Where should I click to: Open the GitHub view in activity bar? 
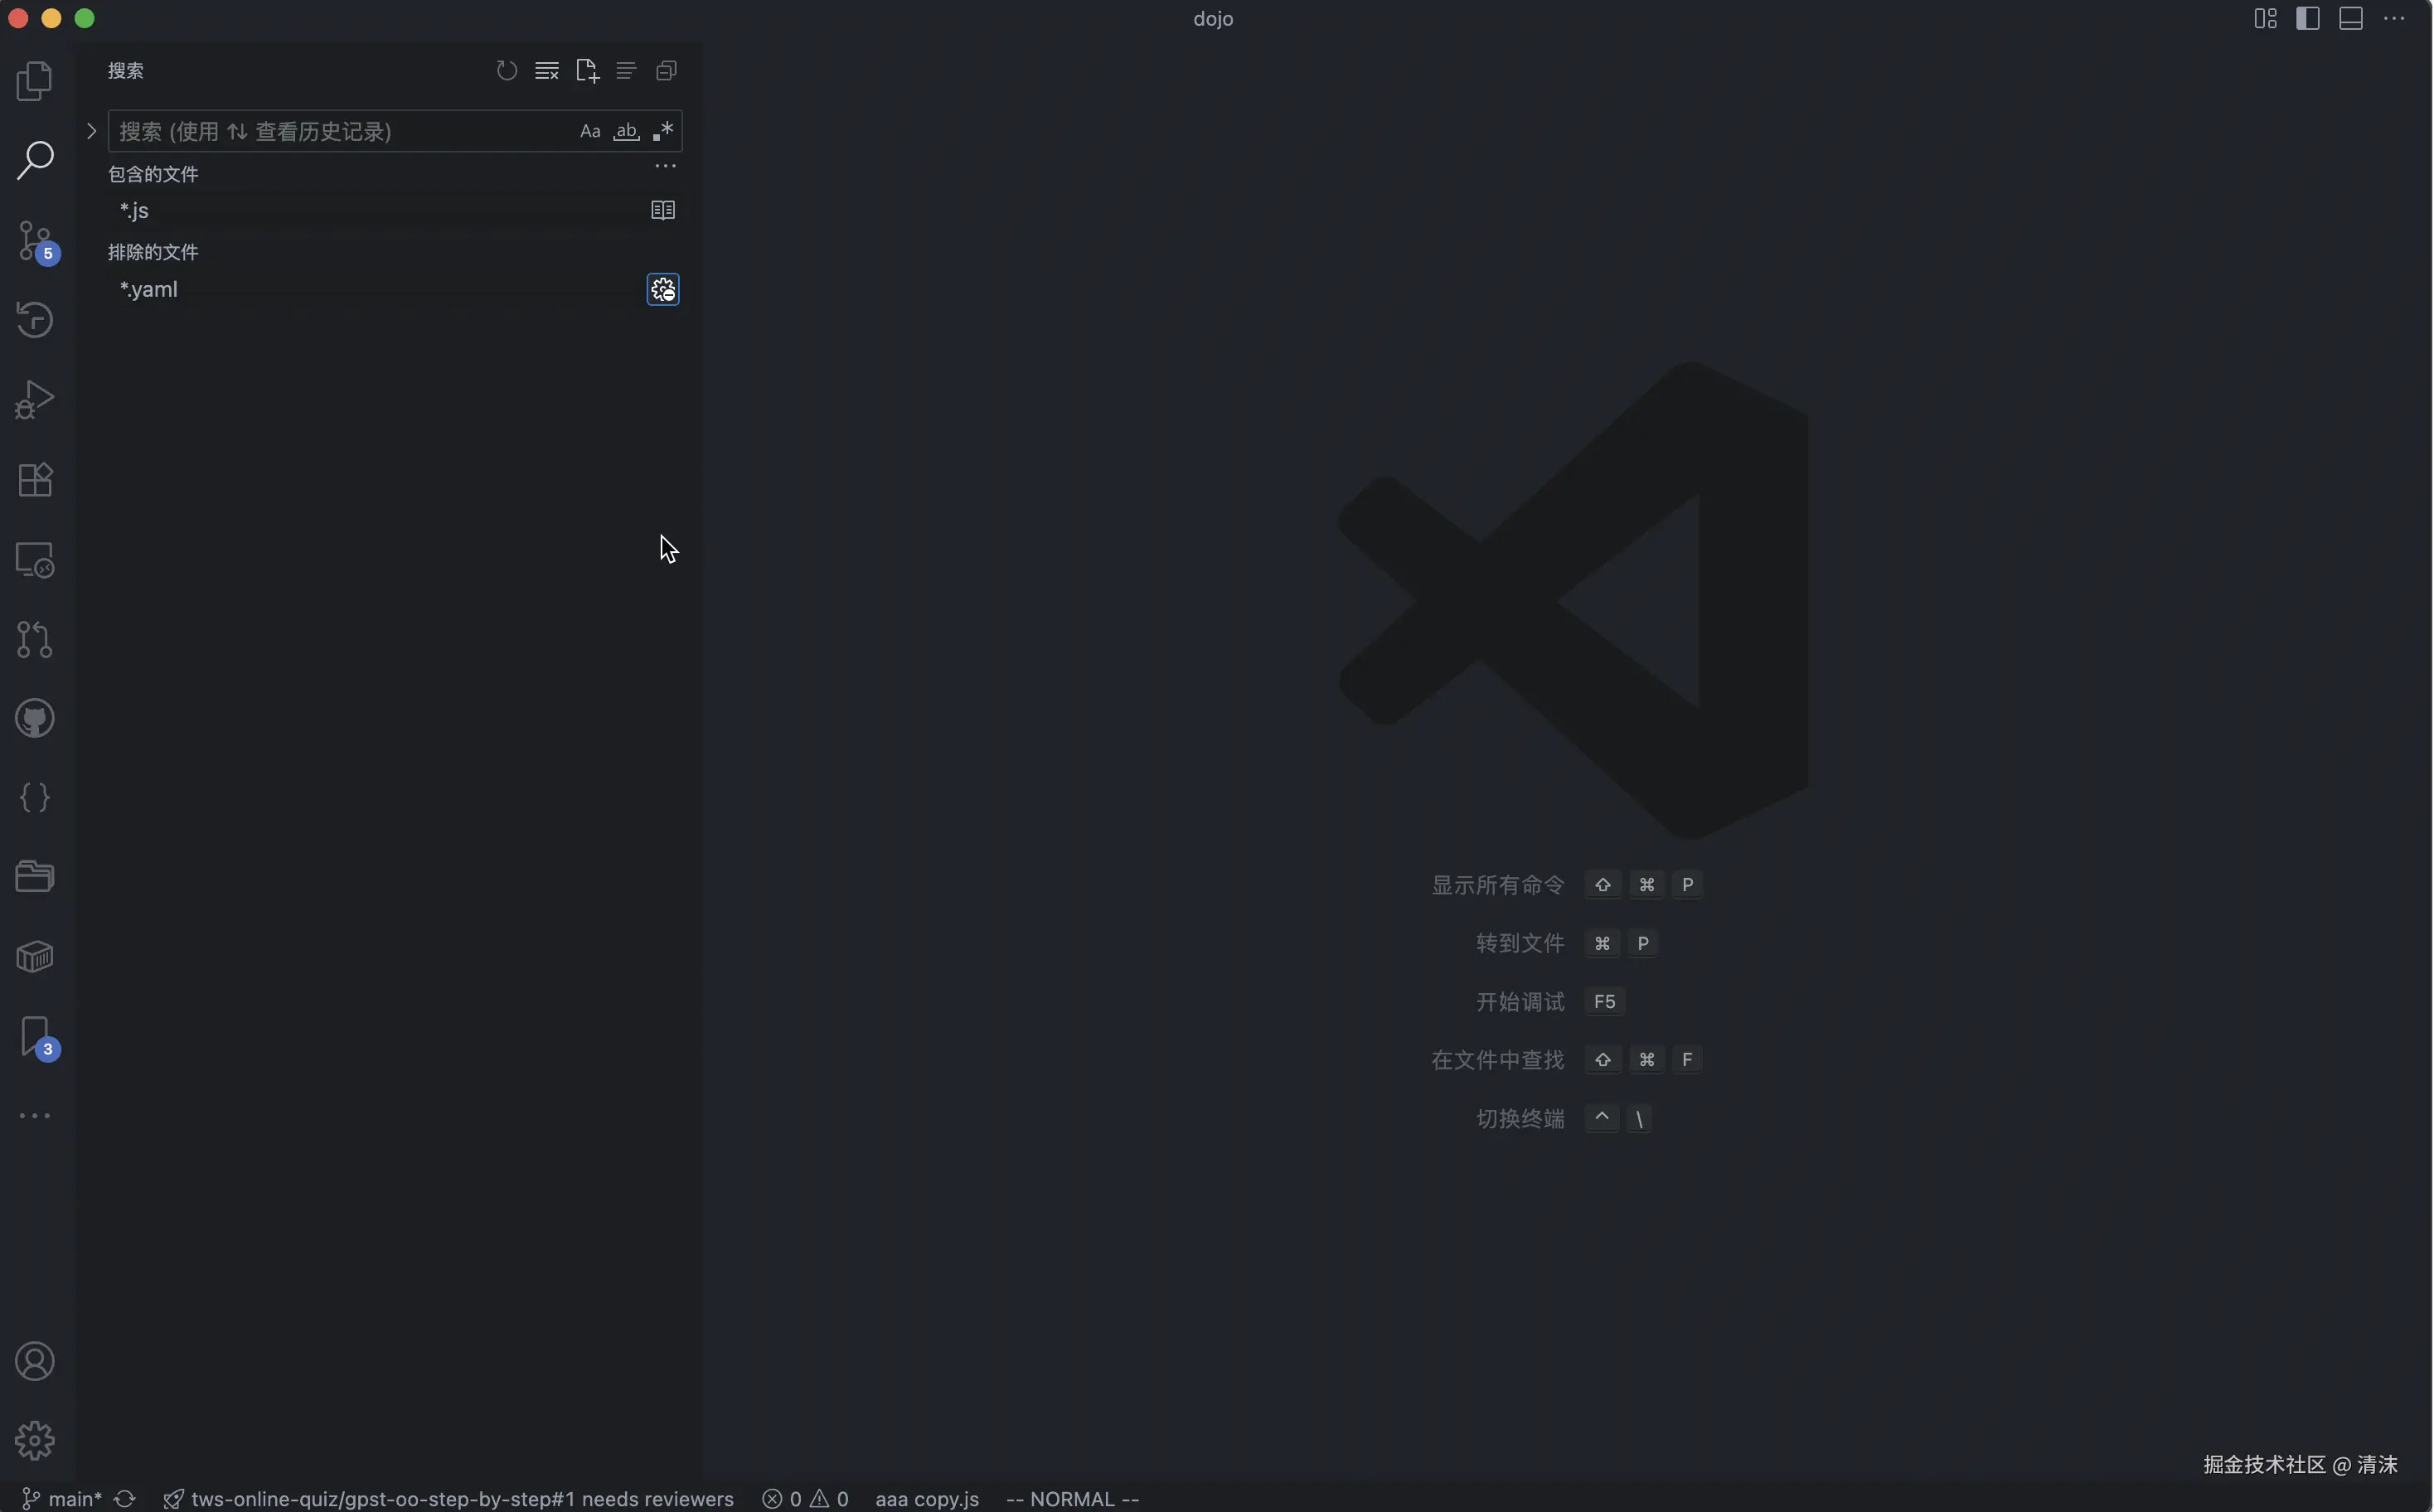[x=35, y=718]
